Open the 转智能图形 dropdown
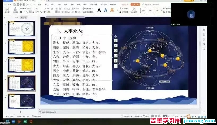Viewport: 217px width, 125px height. 88,12
